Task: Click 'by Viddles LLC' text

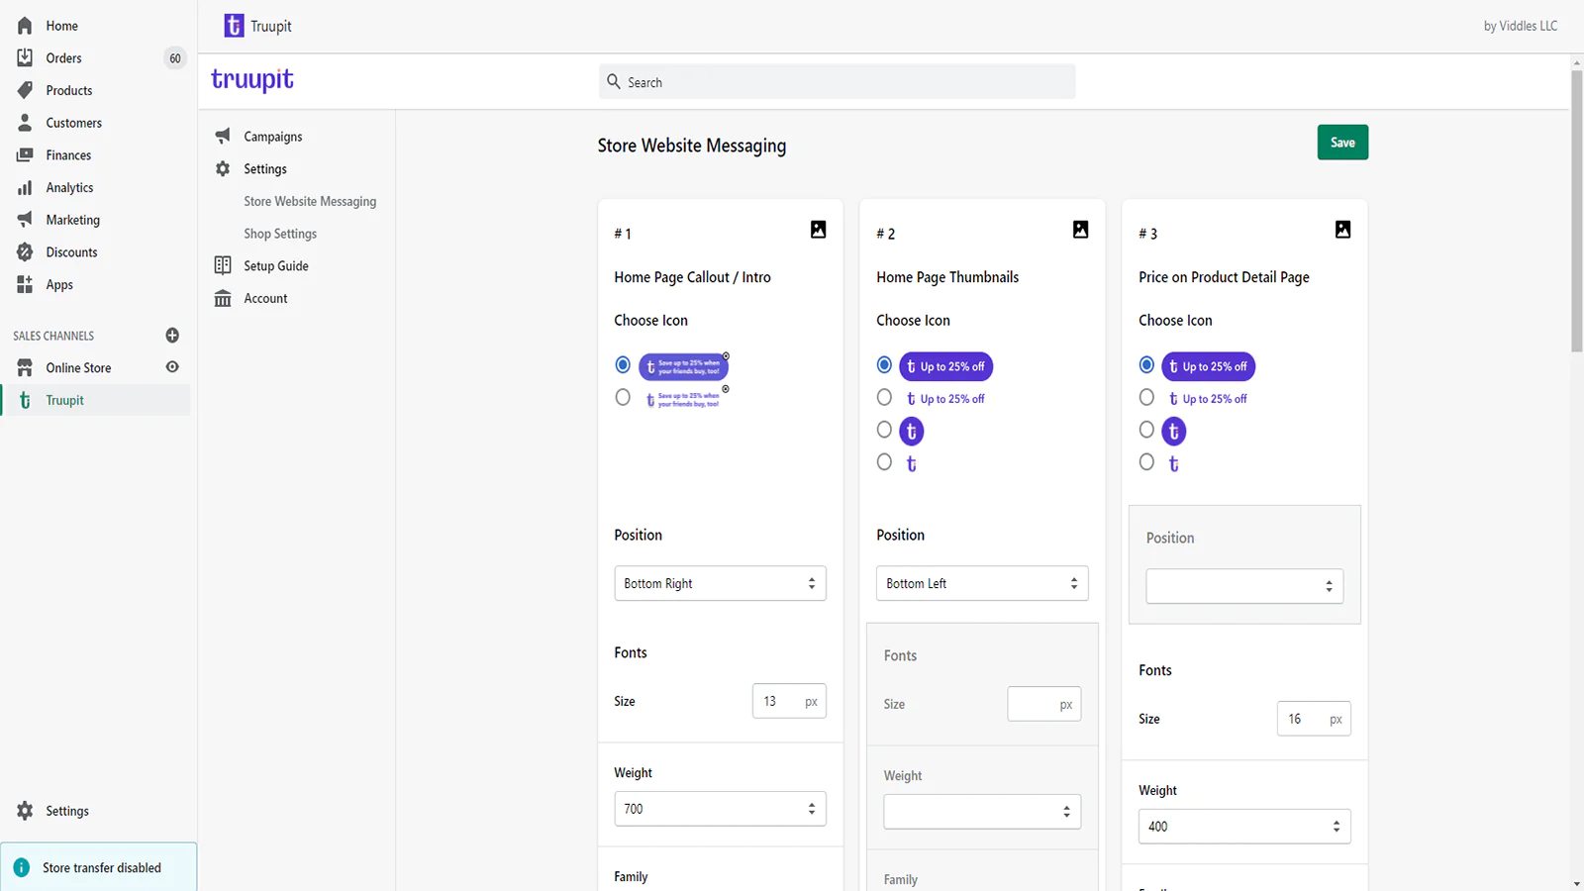Action: tap(1520, 26)
